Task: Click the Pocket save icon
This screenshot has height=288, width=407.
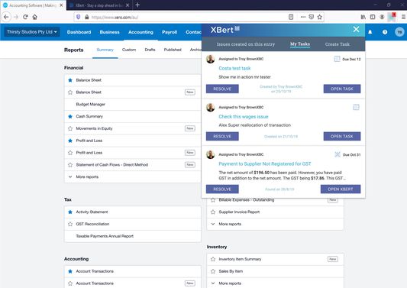Action: tap(312, 17)
